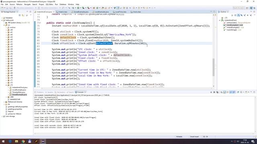Open Chrome from the taskbar
The image size is (257, 144).
pos(23,141)
